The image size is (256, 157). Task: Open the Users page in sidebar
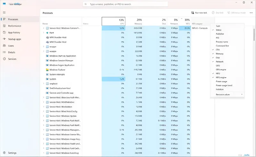(20, 45)
